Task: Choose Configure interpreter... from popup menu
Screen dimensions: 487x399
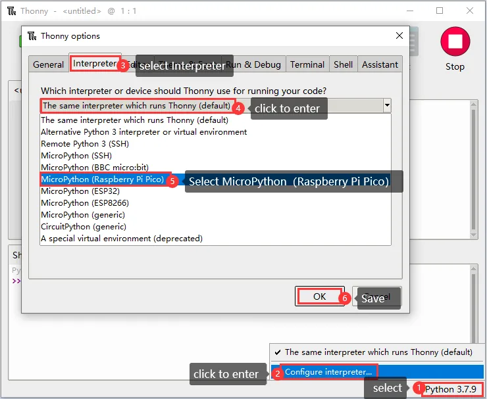Action: 377,371
